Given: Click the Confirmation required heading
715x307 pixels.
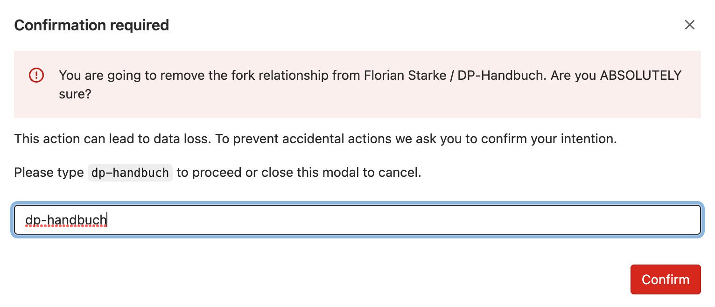Looking at the screenshot, I should tap(91, 25).
